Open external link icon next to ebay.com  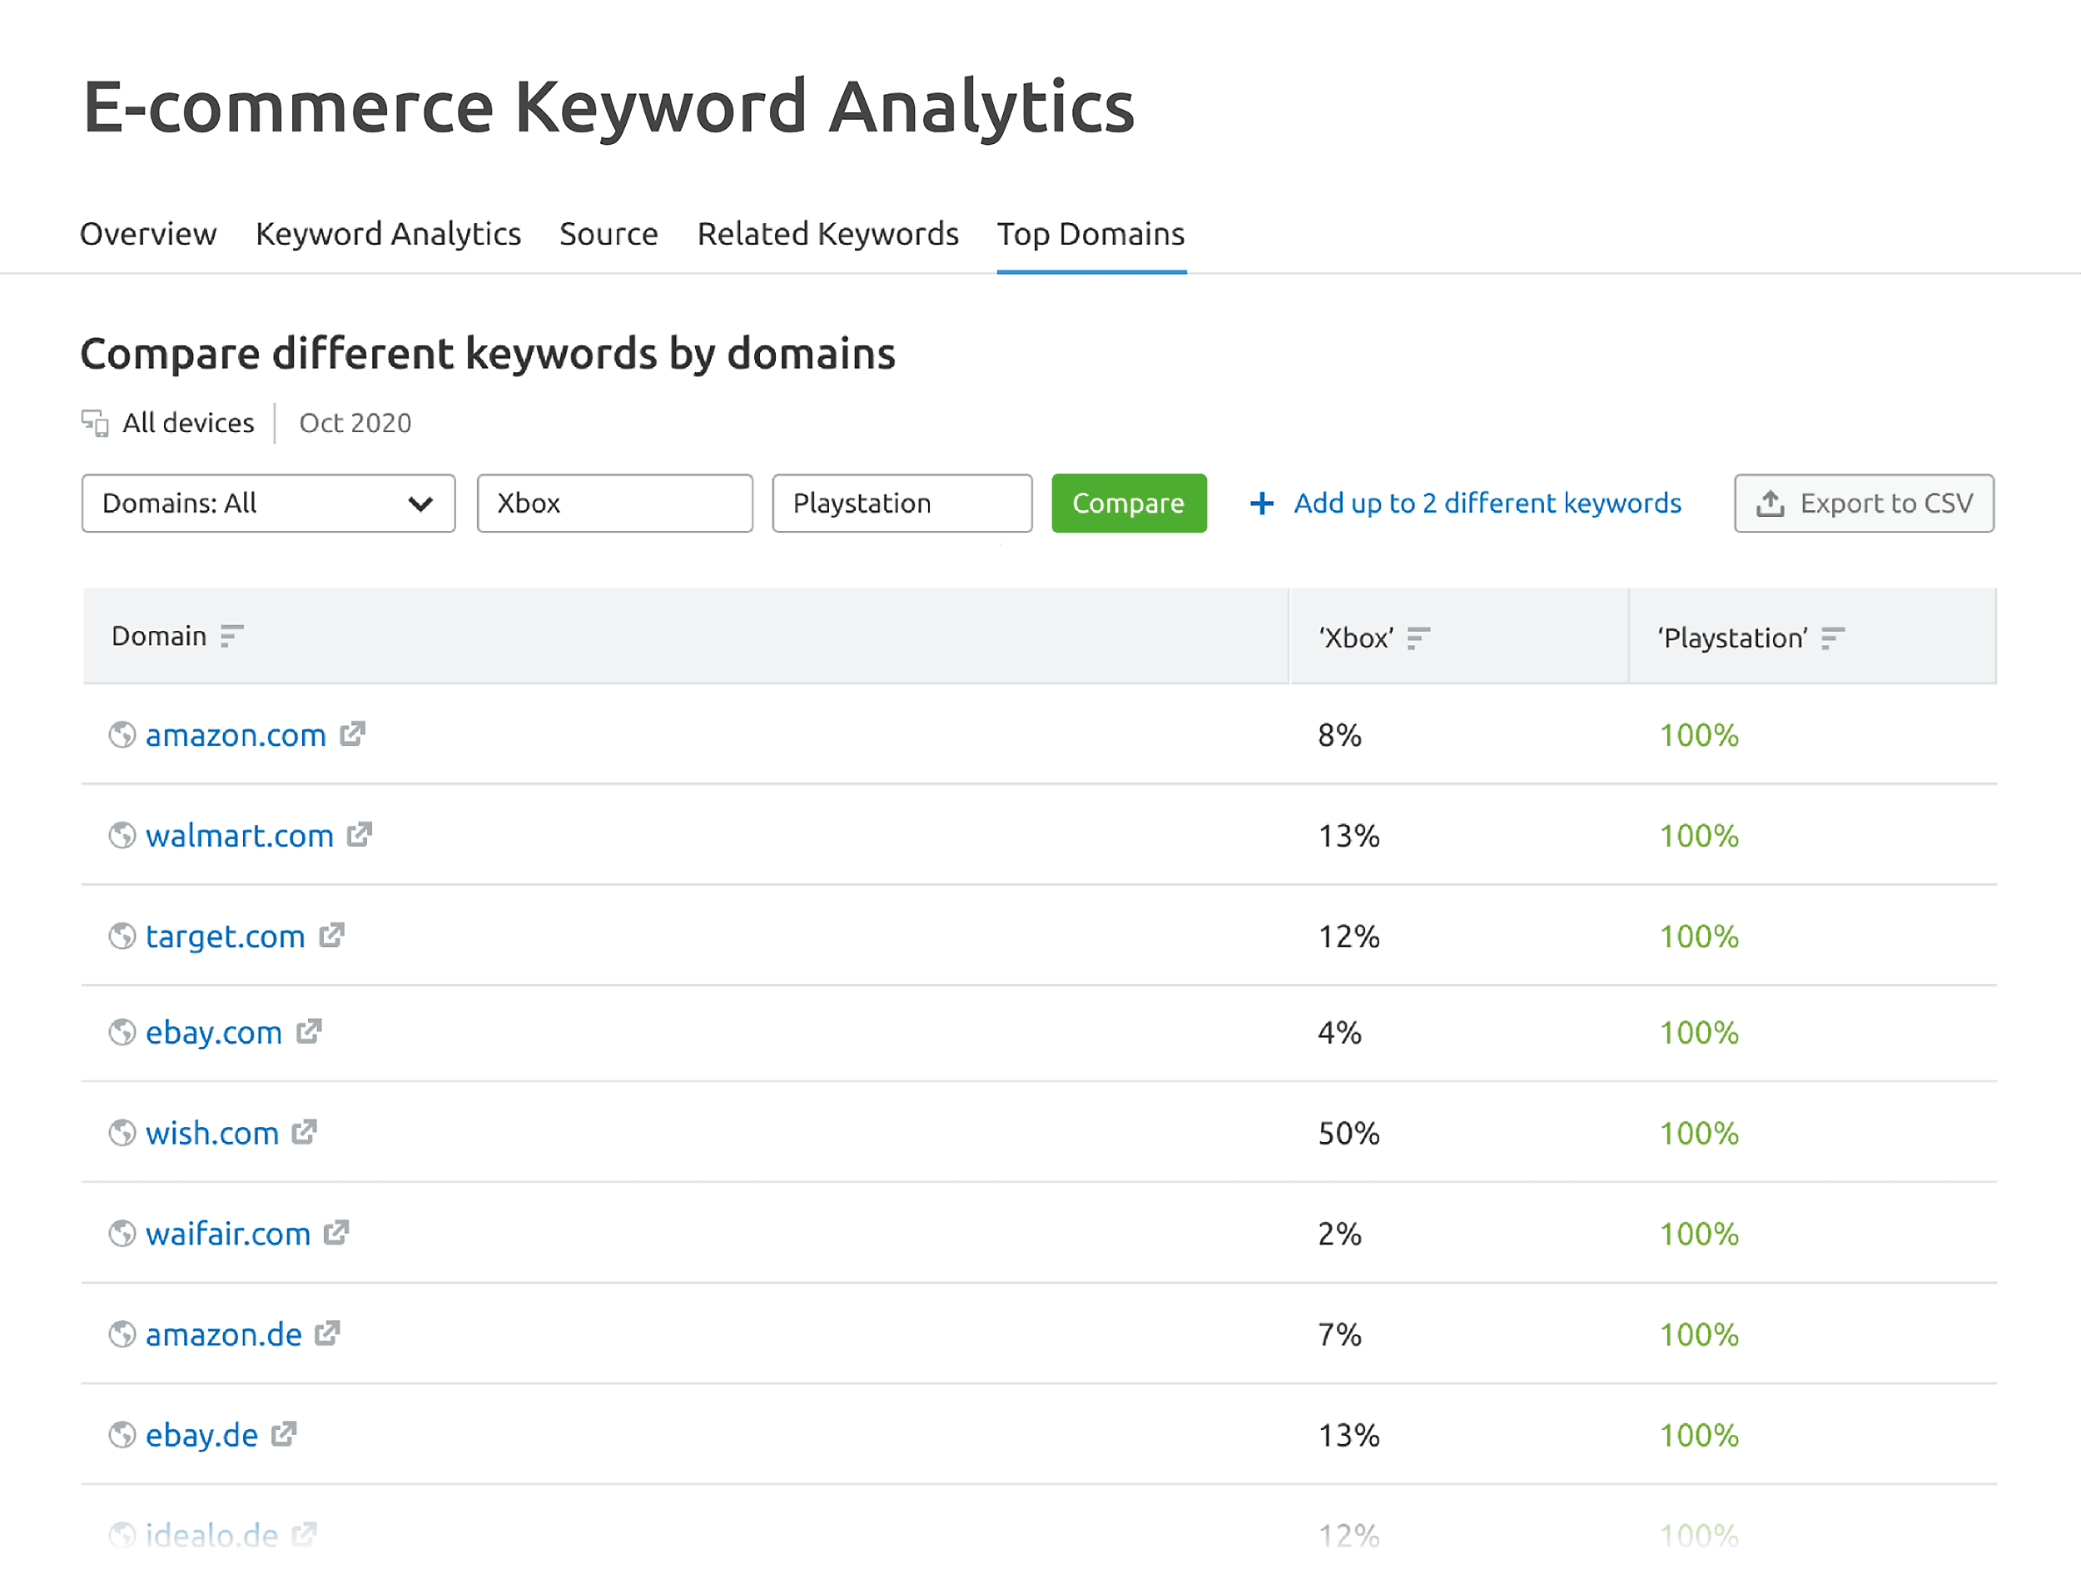[x=310, y=1031]
